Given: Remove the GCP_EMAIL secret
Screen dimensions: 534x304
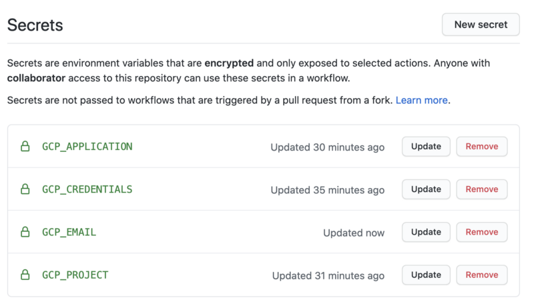Looking at the screenshot, I should 482,232.
